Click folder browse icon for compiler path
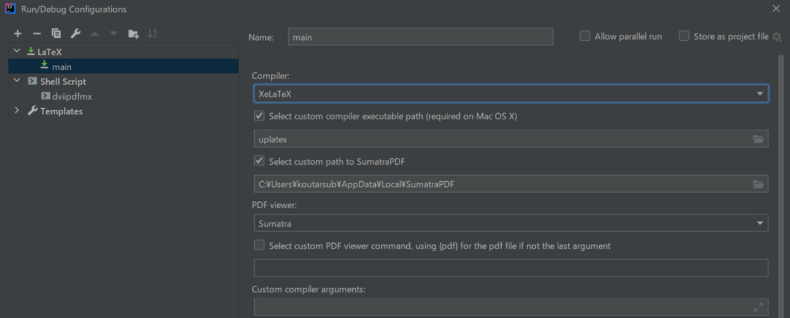 pos(758,139)
